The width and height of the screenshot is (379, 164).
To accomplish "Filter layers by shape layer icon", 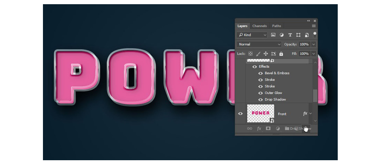I will click(x=298, y=35).
